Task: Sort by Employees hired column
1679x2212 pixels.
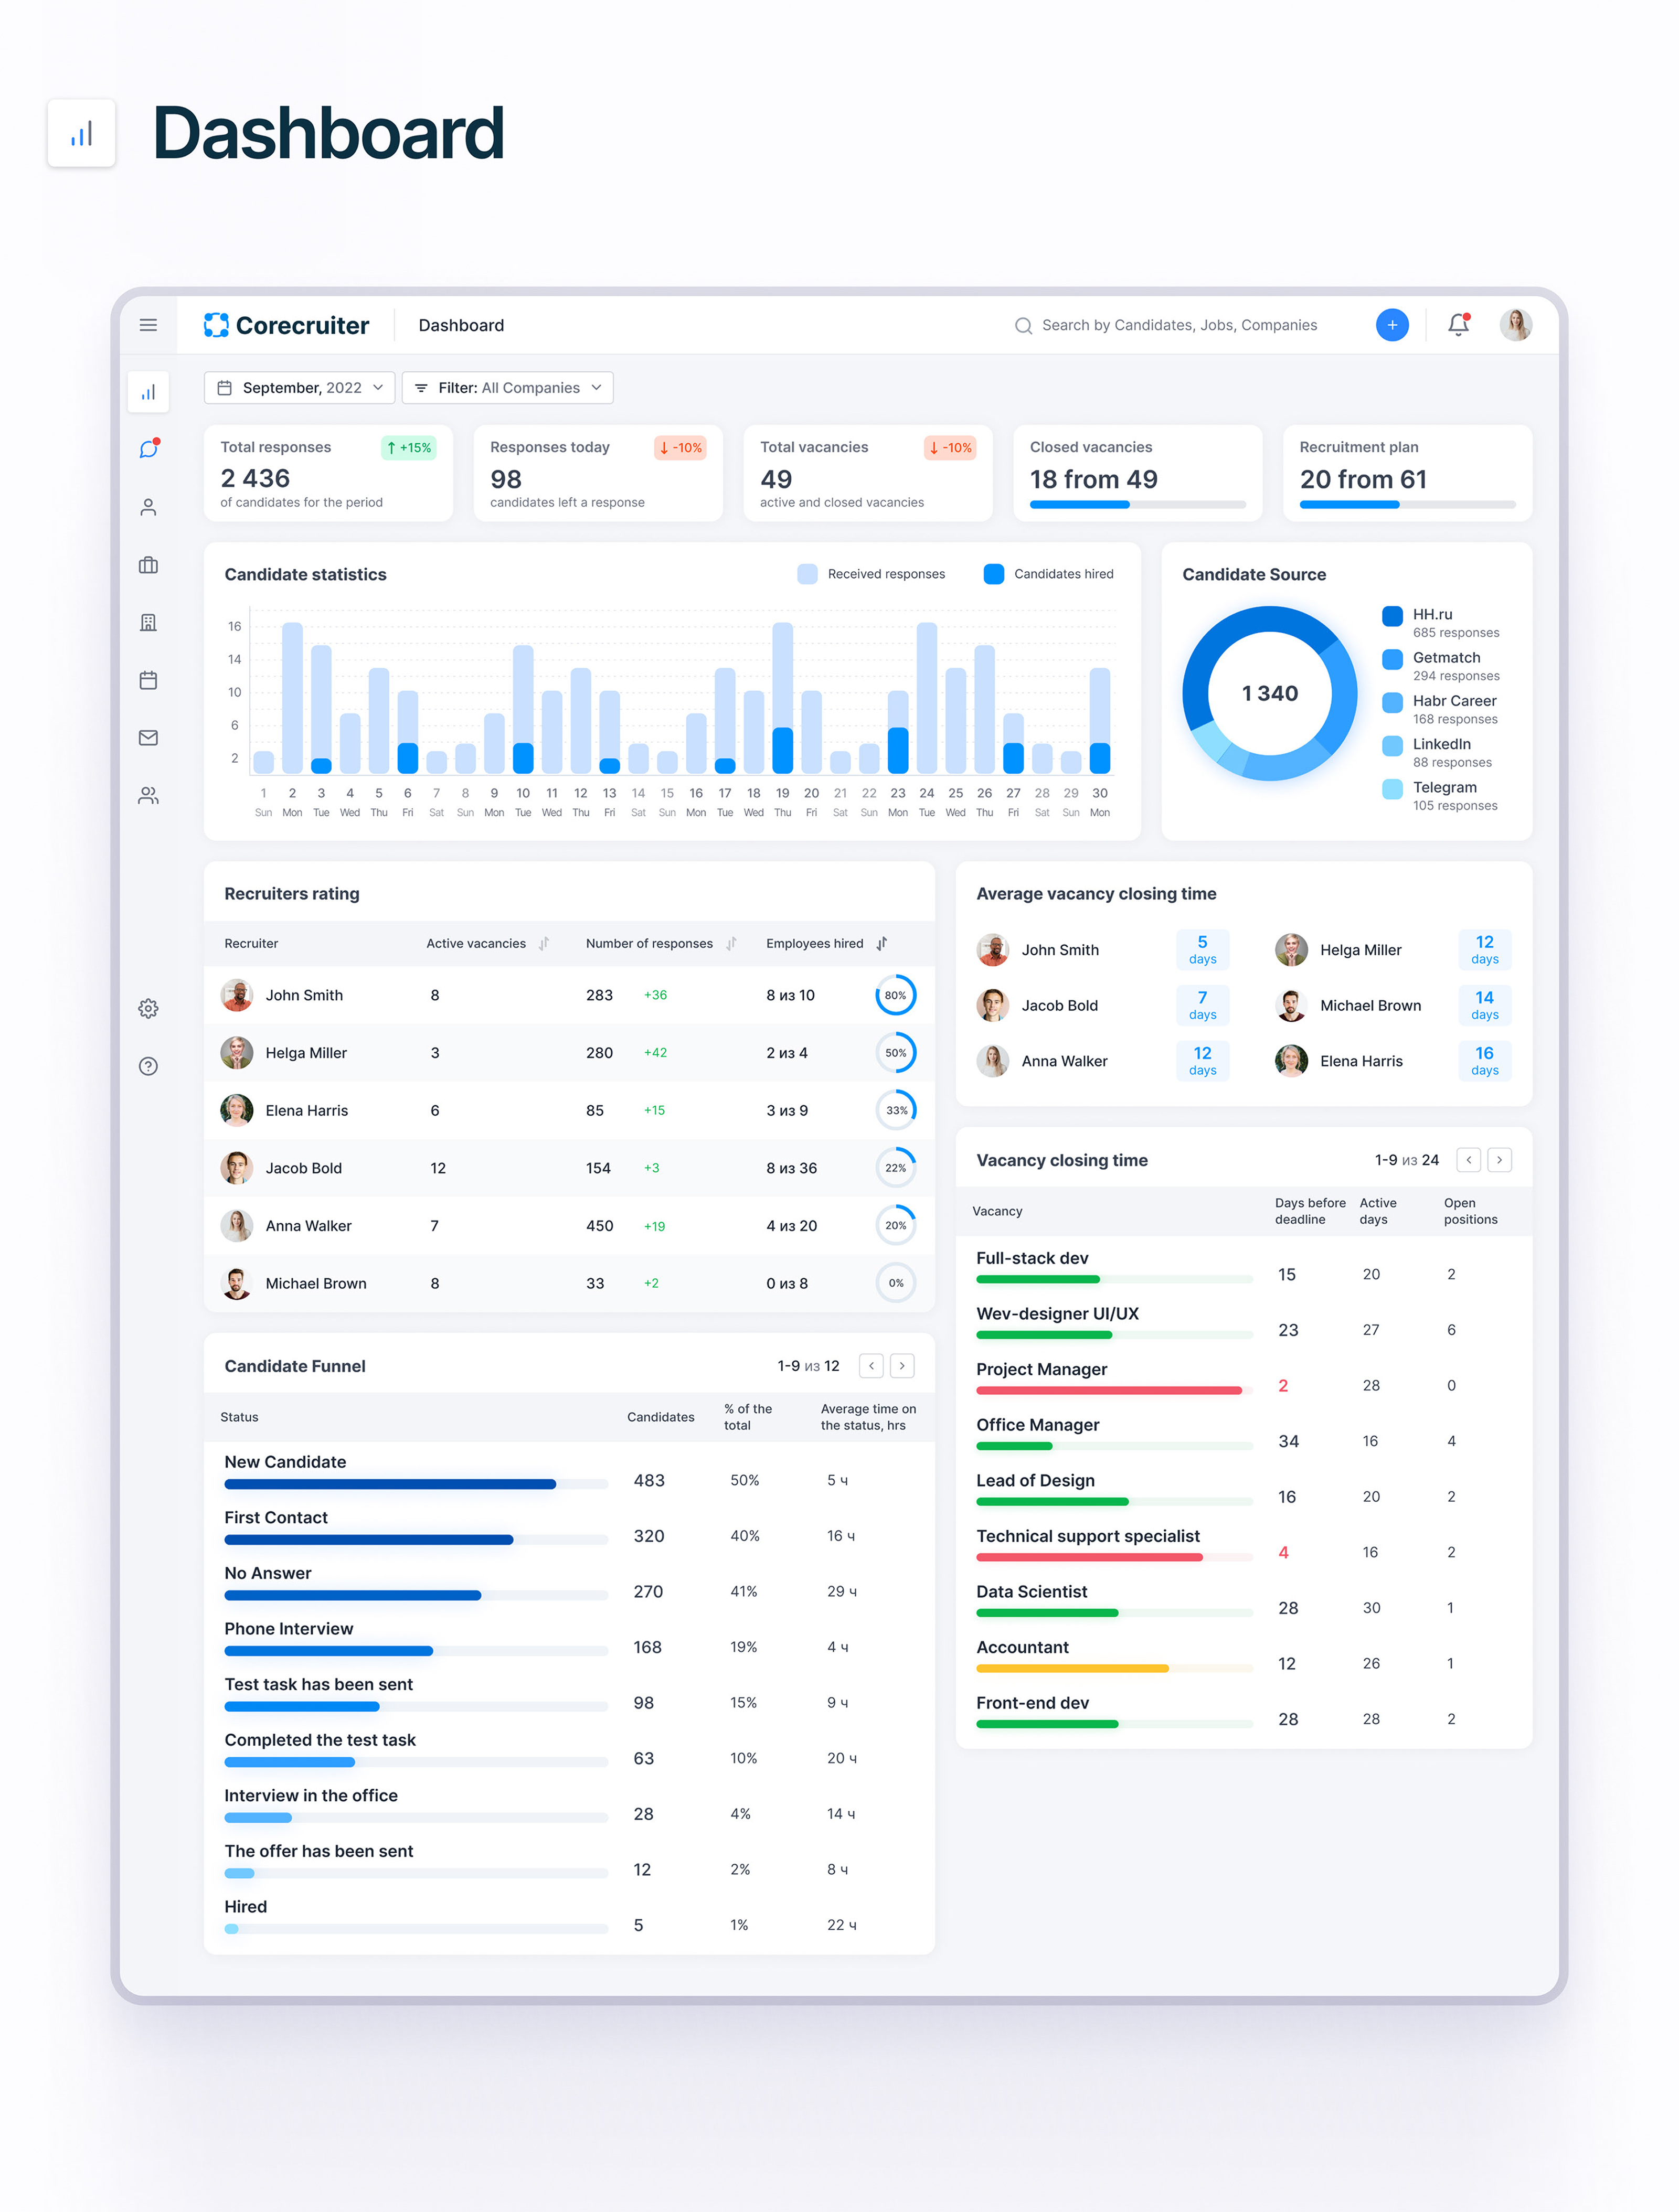Action: (x=882, y=943)
